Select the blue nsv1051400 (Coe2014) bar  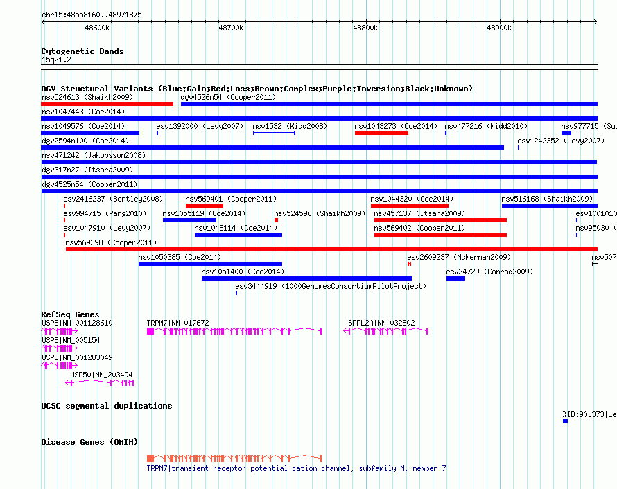click(306, 278)
